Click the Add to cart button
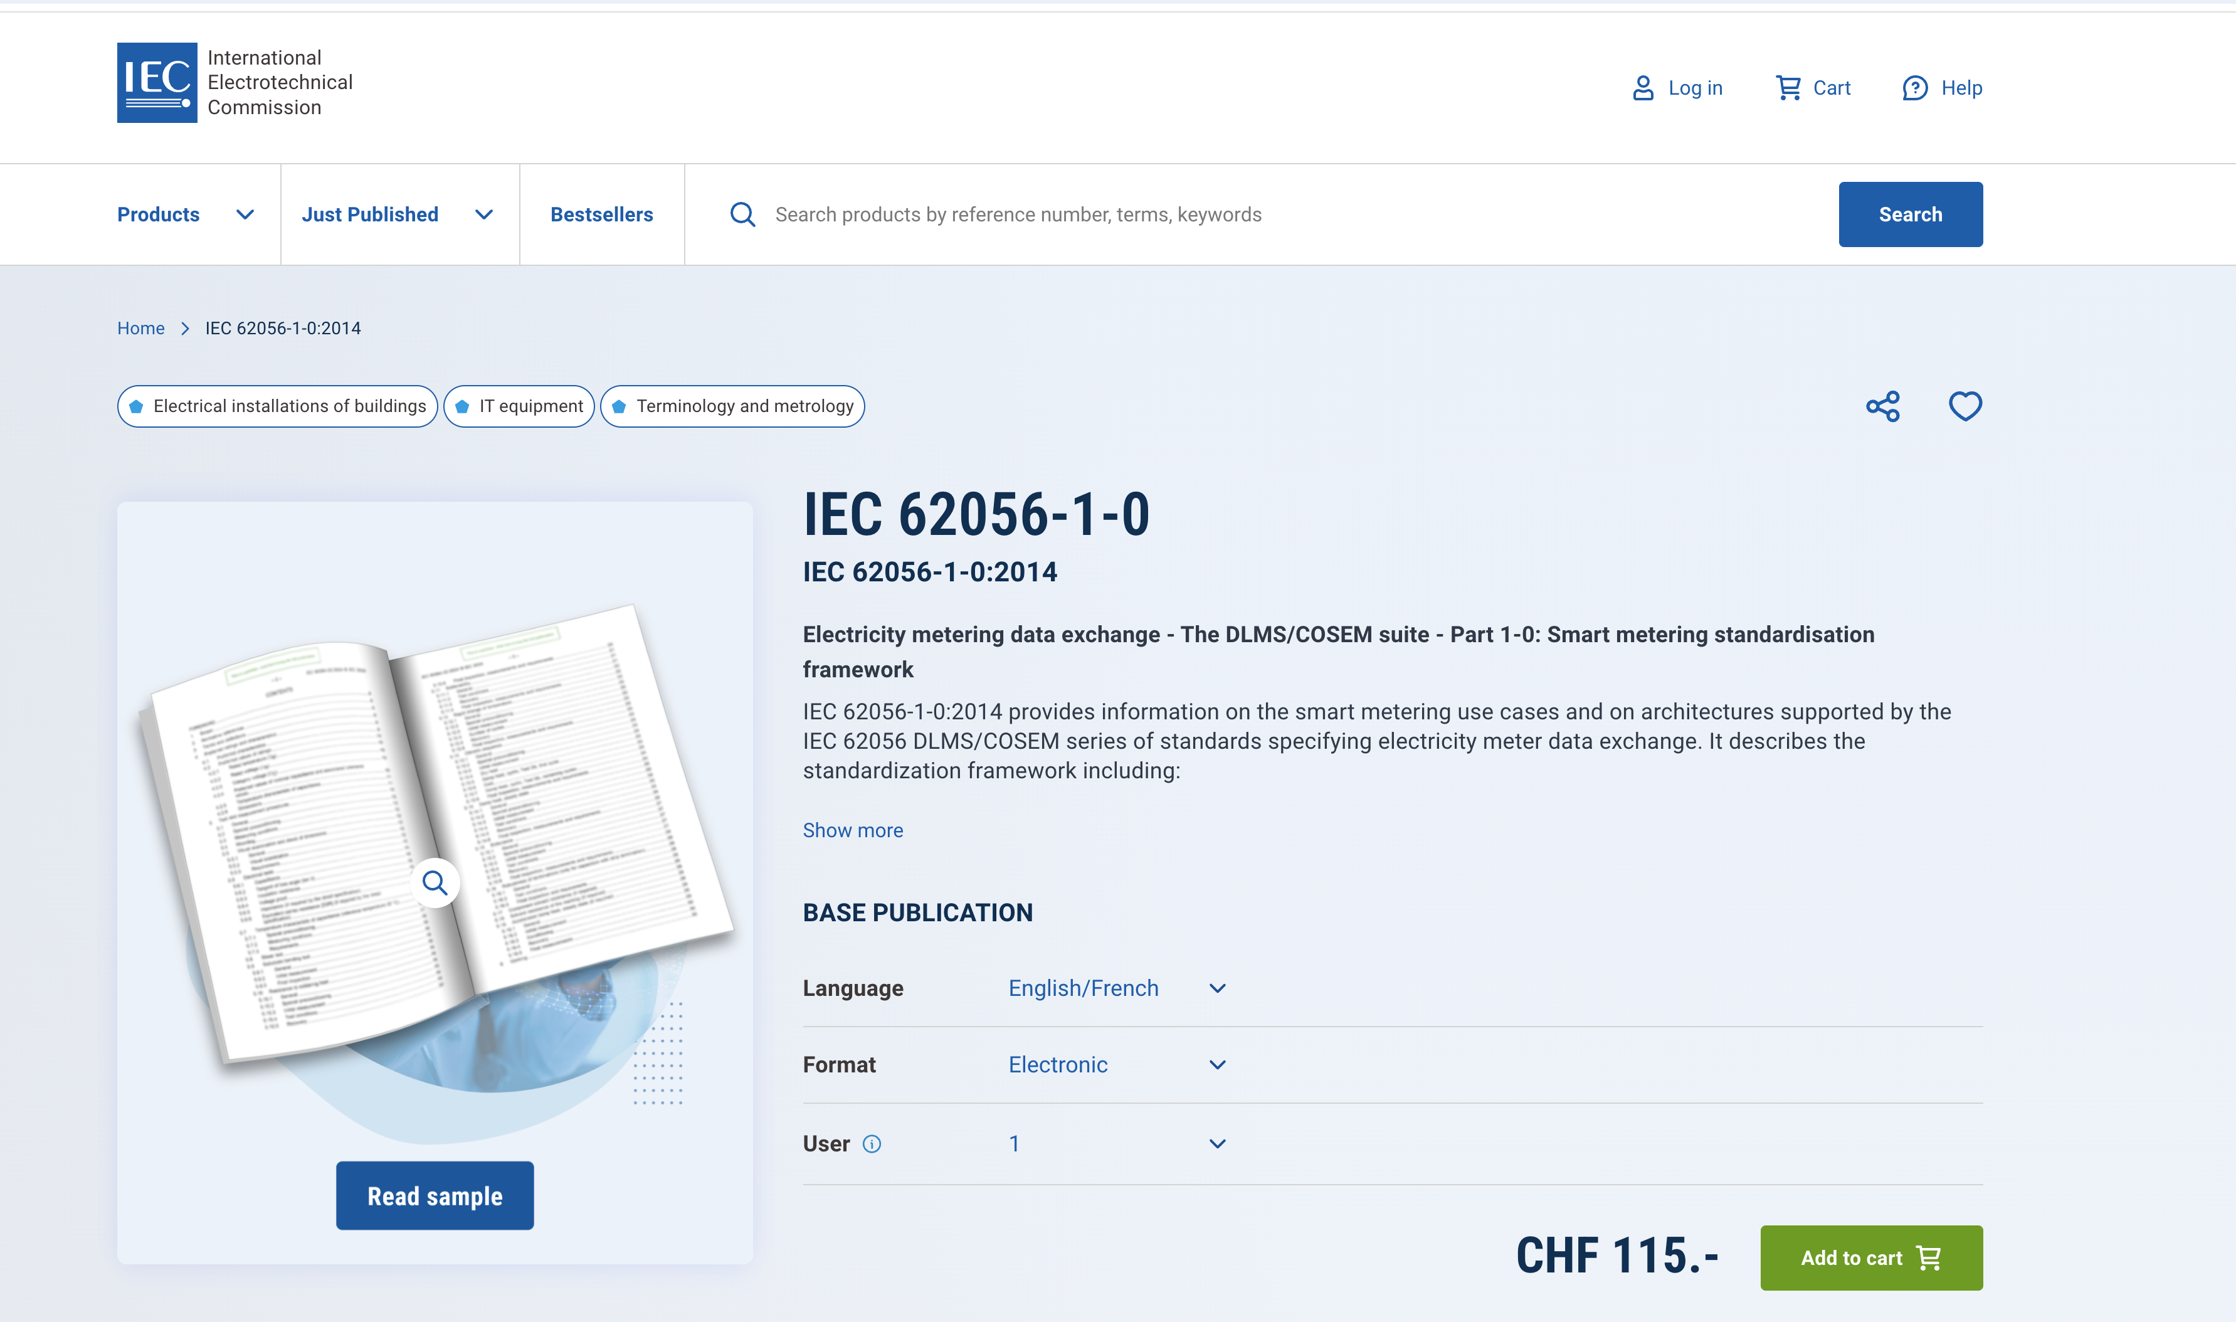Screen dimensions: 2236x1322 click(x=1871, y=1258)
